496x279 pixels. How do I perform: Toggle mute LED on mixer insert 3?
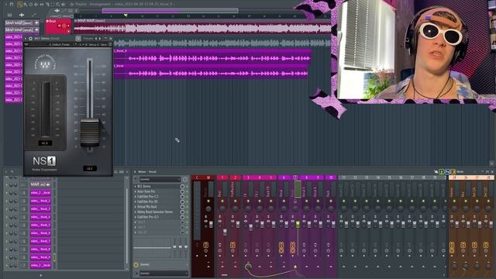(x=248, y=201)
